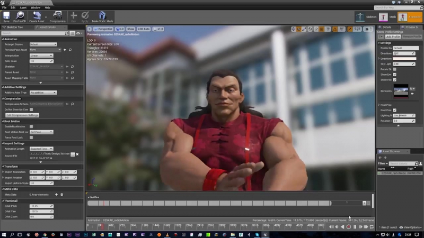Collapse the Thumbnail section
Viewport: 424px width, 238px height.
click(3, 201)
